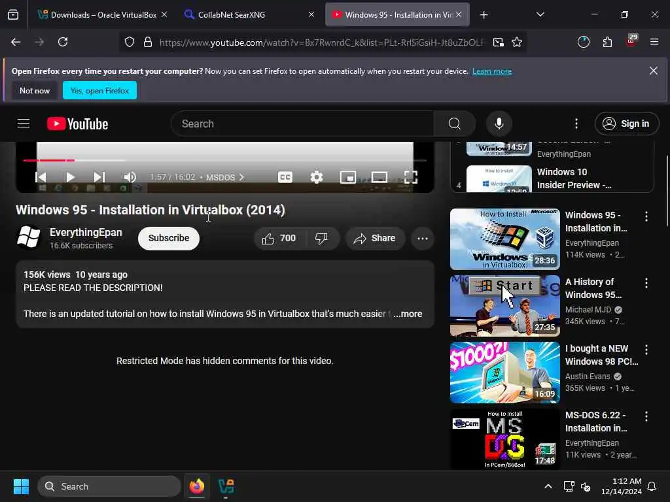Open a new browser tab
The image size is (670, 502).
pyautogui.click(x=484, y=15)
